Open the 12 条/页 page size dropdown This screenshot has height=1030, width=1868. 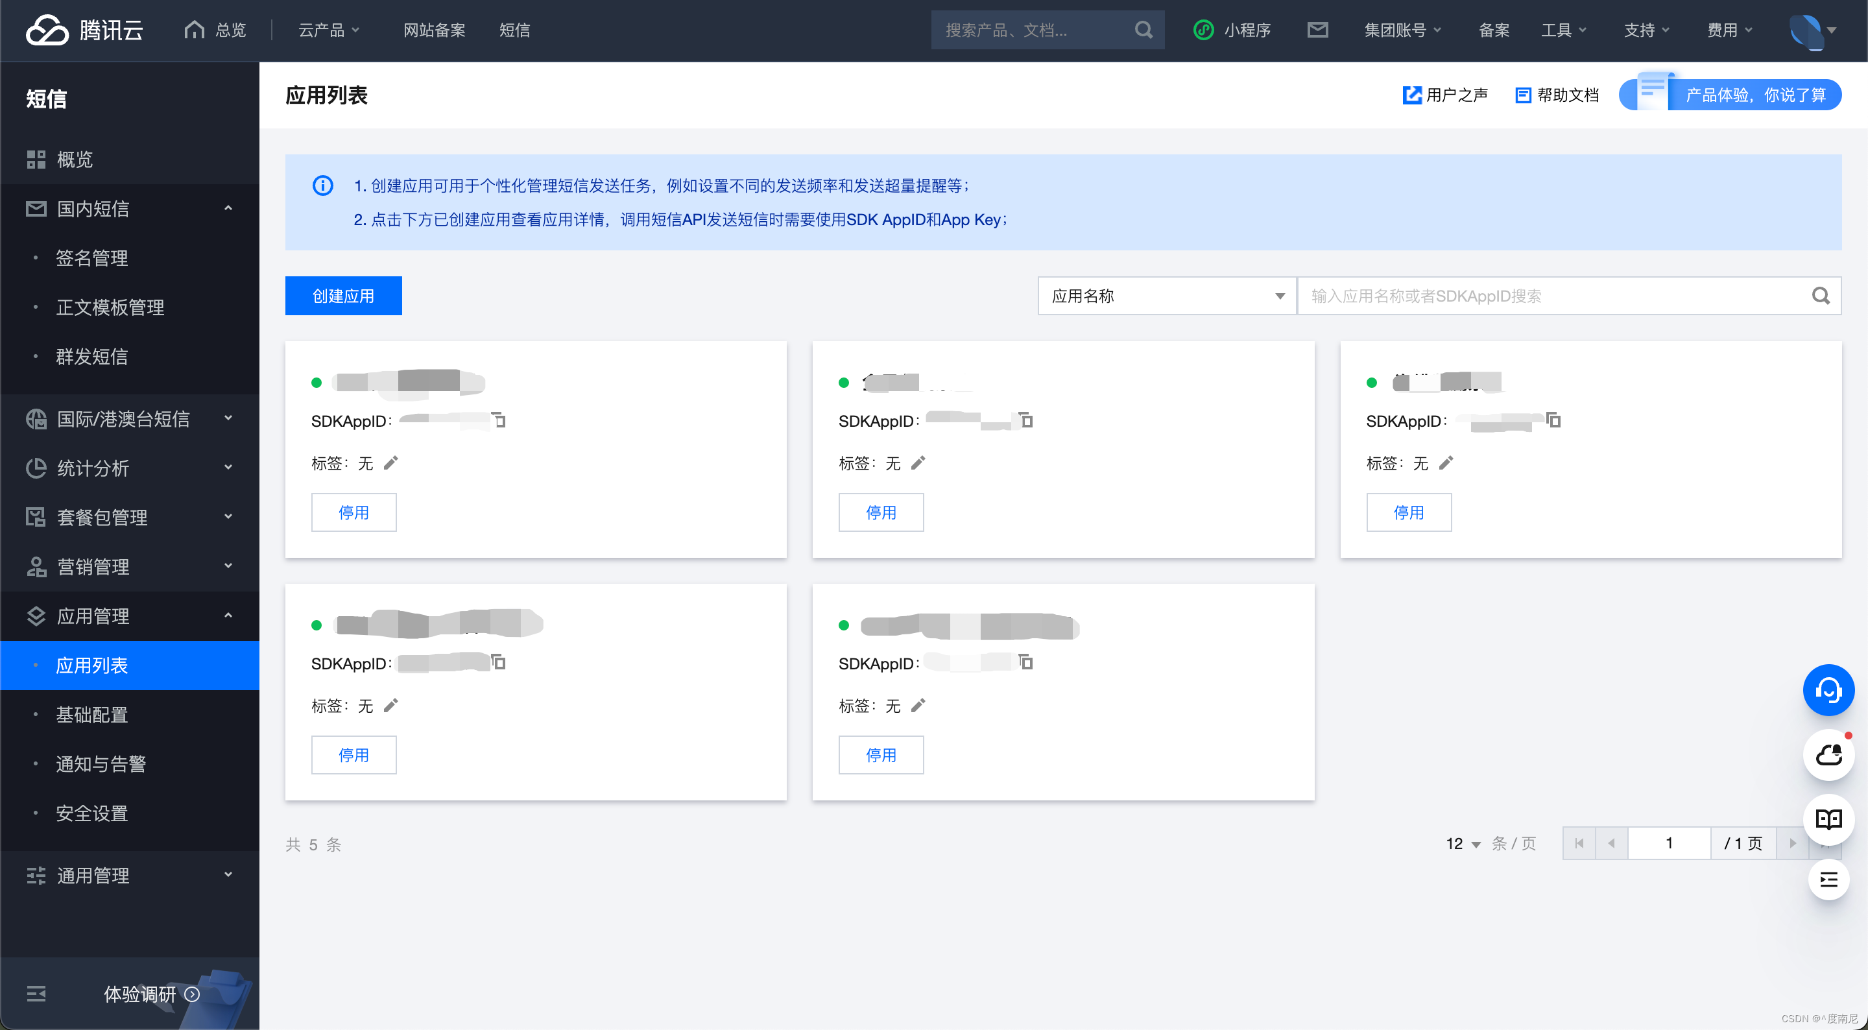pos(1463,844)
